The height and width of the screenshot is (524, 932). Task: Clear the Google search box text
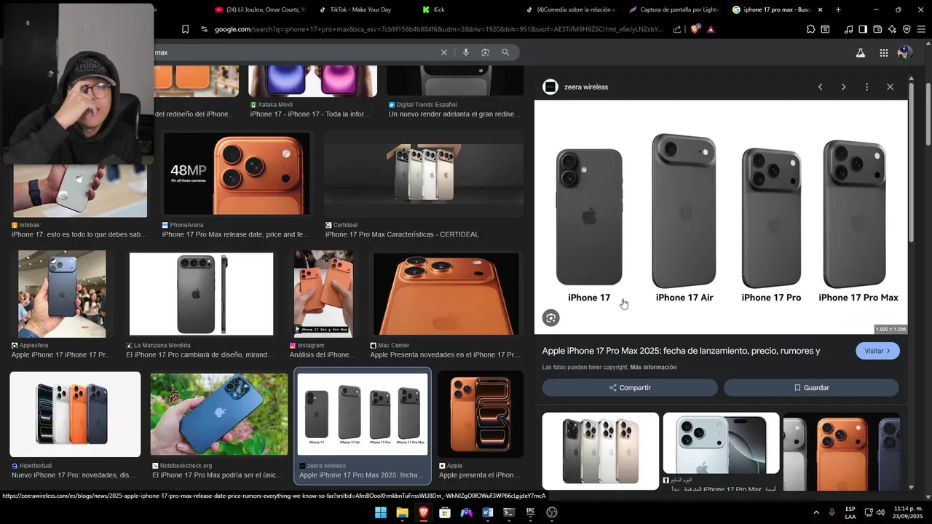[444, 52]
